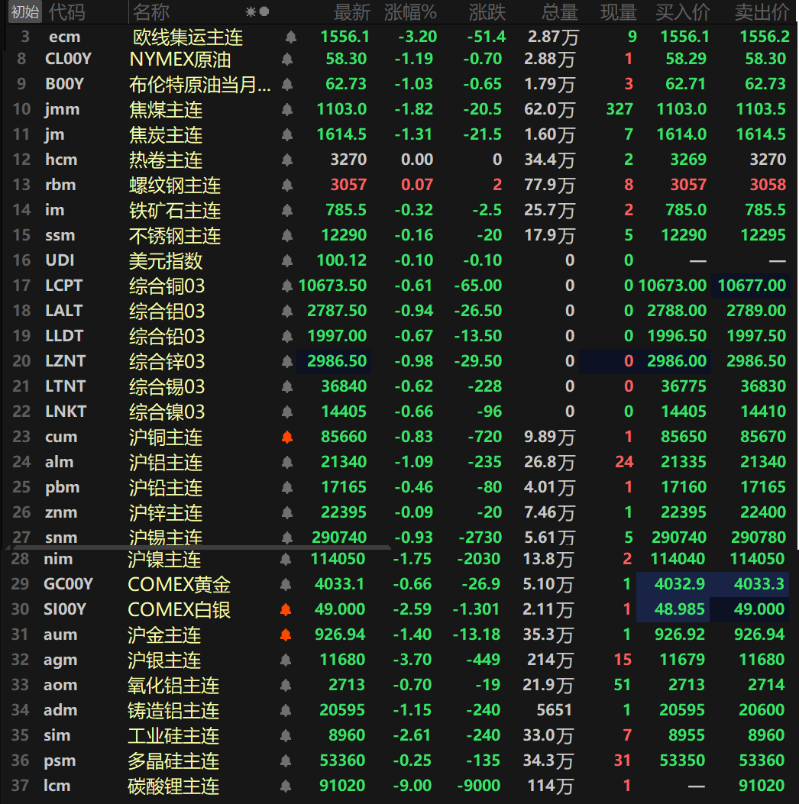Select the 工业硅主连 row code sim

(57, 735)
